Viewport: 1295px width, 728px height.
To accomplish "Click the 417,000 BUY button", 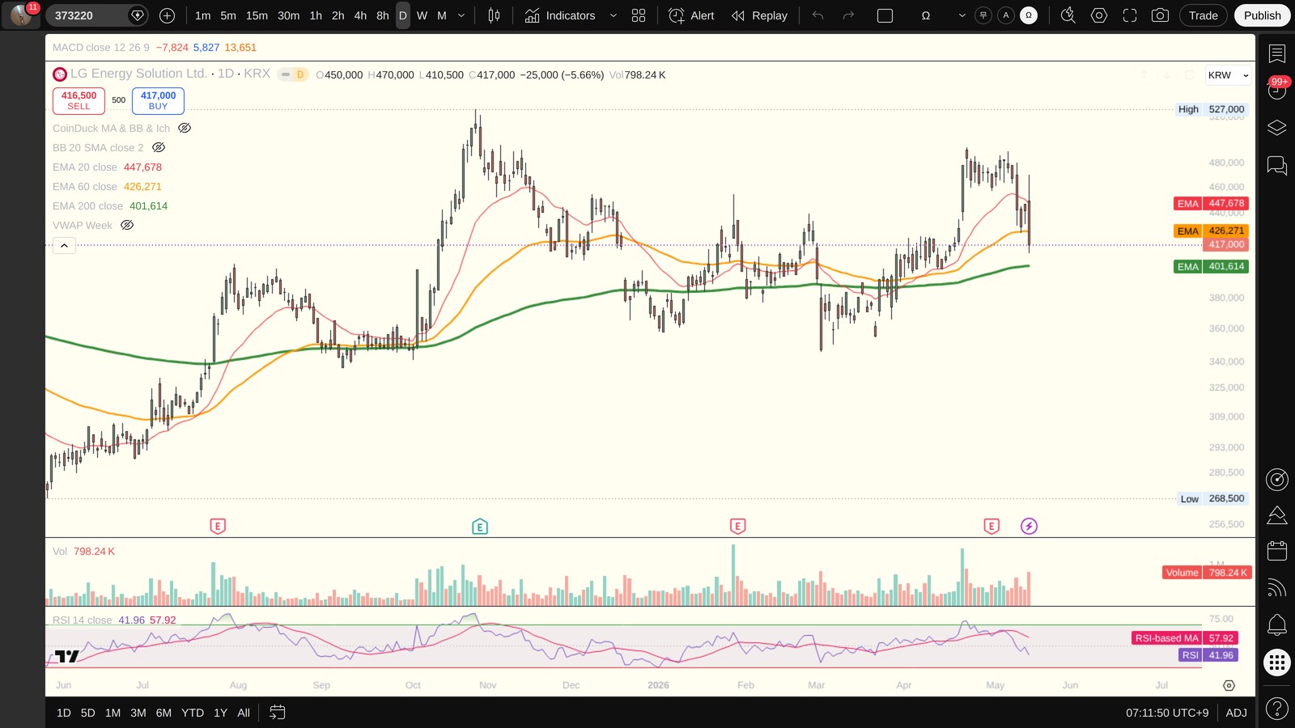I will [x=158, y=100].
